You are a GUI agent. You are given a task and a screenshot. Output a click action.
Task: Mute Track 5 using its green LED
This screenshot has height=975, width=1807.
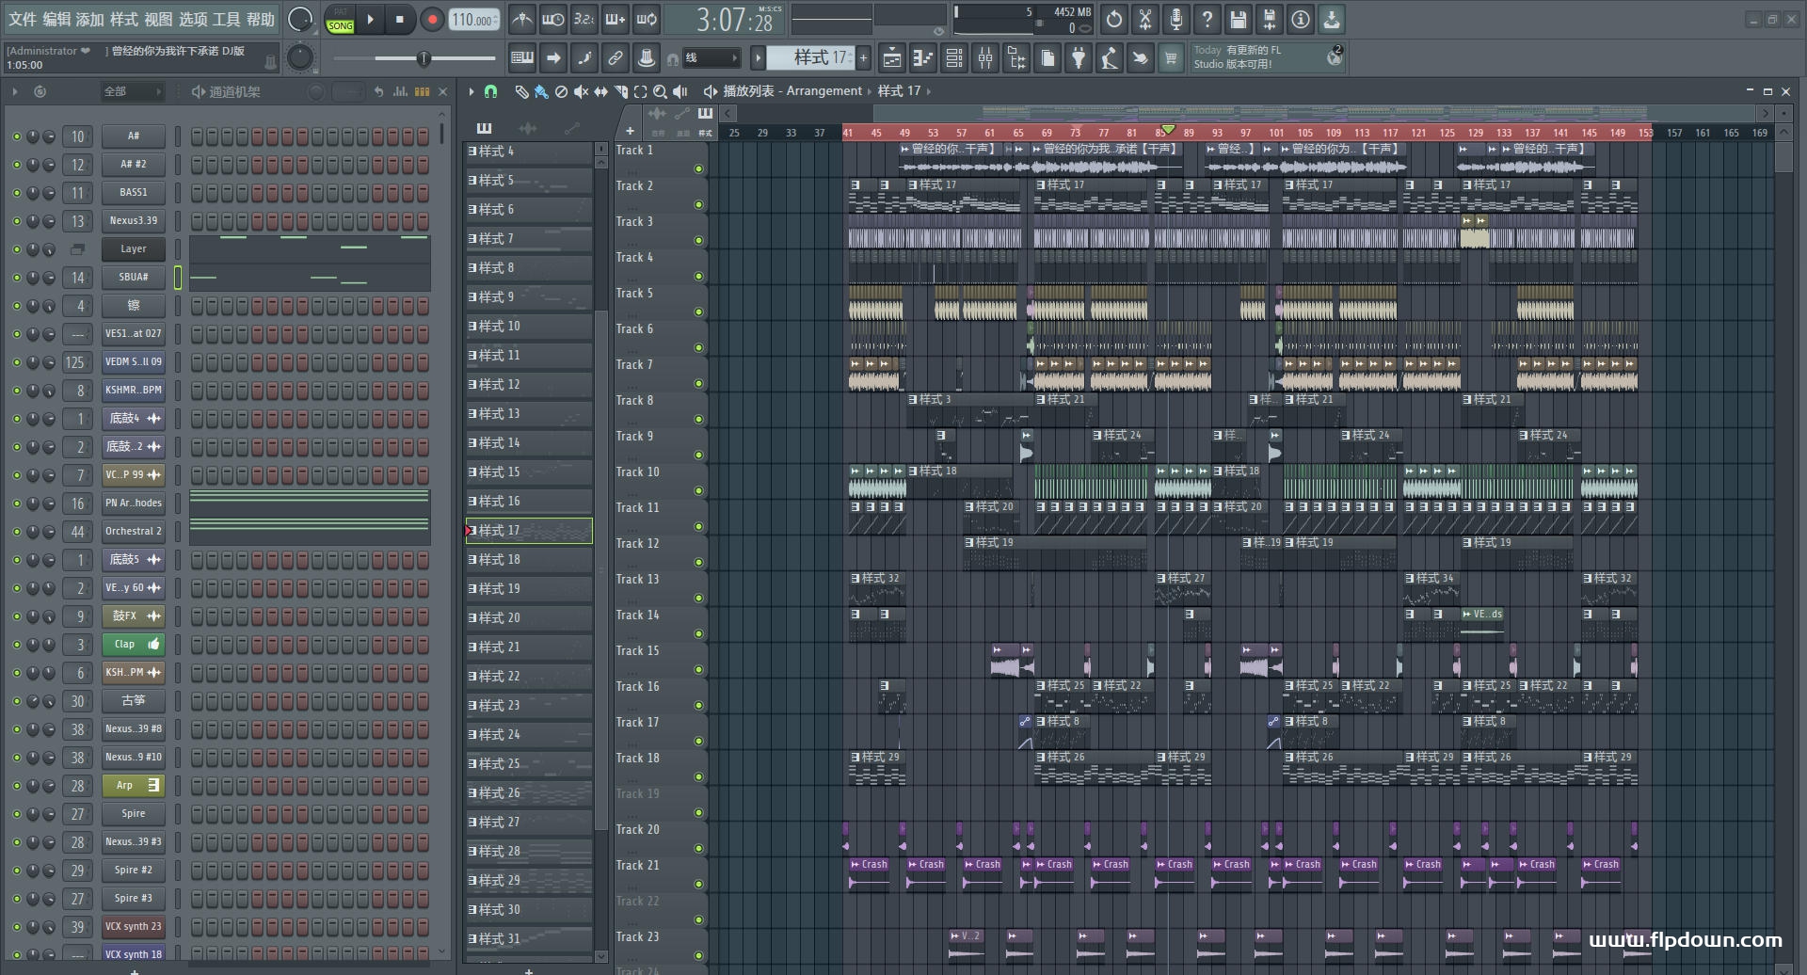(698, 312)
